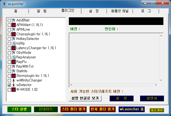Click the APMLive plugin icon
Screen dimensions: 171x116
pos(14,30)
